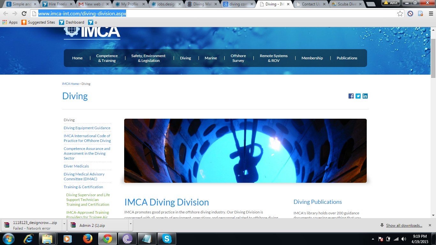Screen dimensions: 436x245
Task: Expand options for Admin 2 (1).zip download
Action: click(x=130, y=225)
